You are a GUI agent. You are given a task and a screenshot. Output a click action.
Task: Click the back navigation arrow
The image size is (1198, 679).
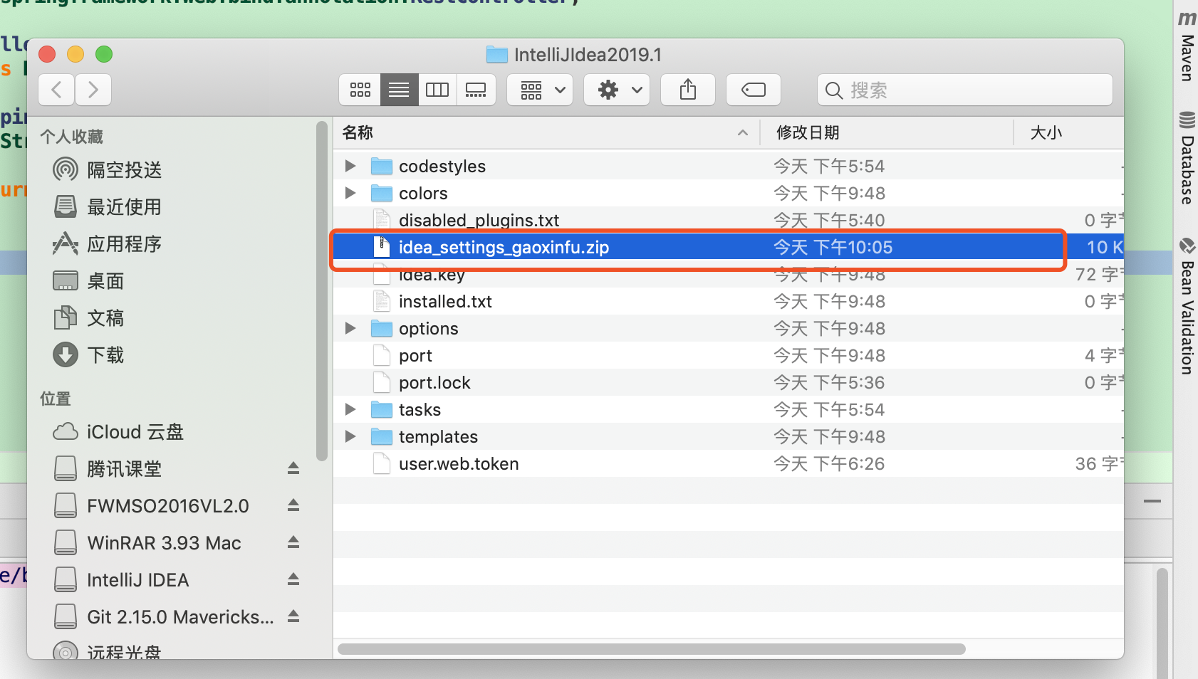coord(56,90)
